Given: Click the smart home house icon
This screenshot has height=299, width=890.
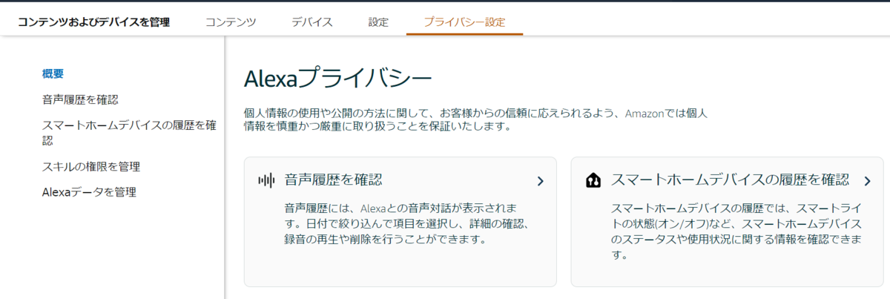Looking at the screenshot, I should (x=593, y=180).
